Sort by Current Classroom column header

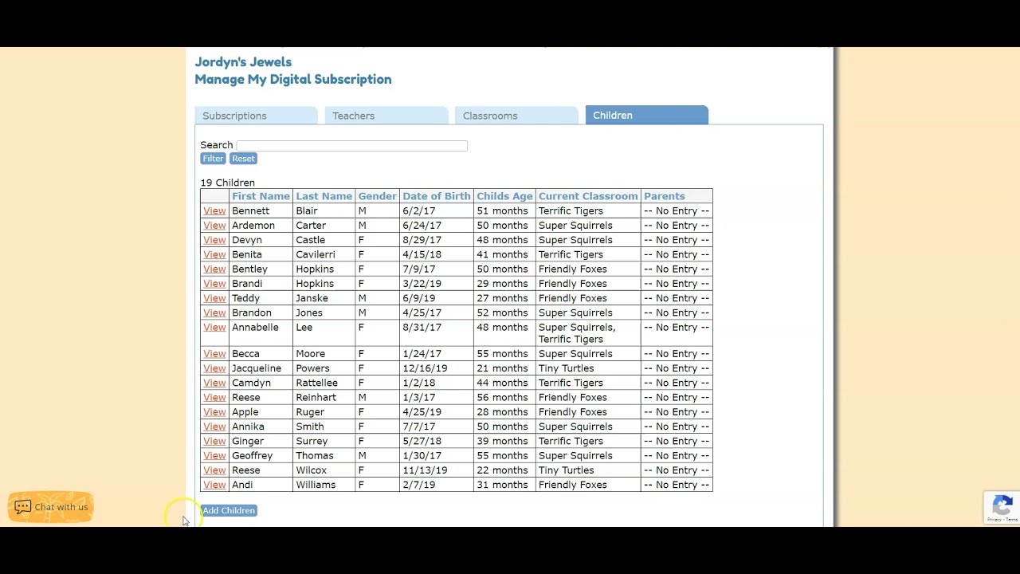(x=588, y=196)
